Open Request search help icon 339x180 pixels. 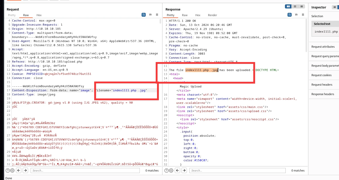(7, 171)
